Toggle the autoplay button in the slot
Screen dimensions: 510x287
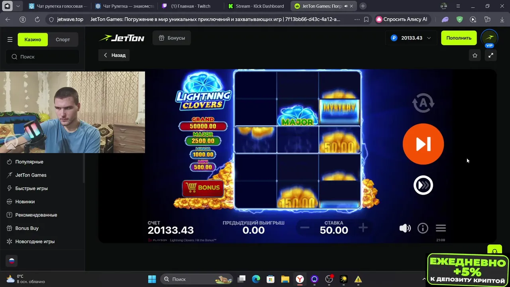click(423, 103)
